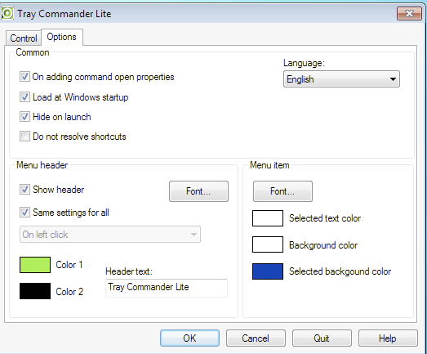Change the Selected text color swatch

click(x=268, y=218)
